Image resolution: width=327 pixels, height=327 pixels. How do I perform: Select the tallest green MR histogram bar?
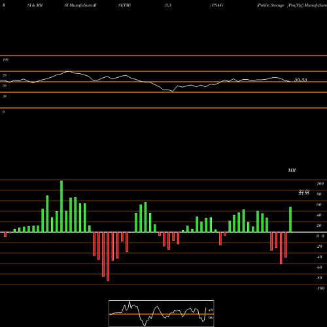tap(61, 206)
